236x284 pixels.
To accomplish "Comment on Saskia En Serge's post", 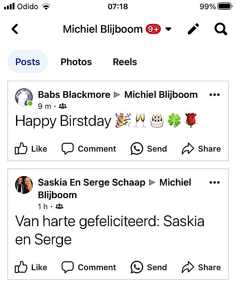I will tap(89, 267).
